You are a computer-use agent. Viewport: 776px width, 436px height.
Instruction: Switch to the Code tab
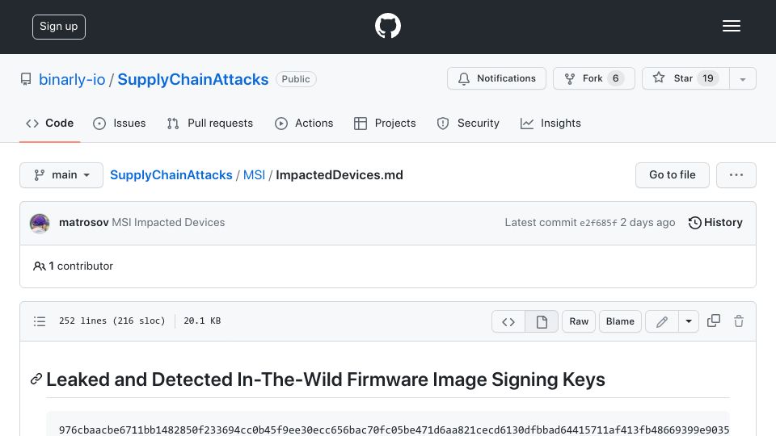(50, 123)
